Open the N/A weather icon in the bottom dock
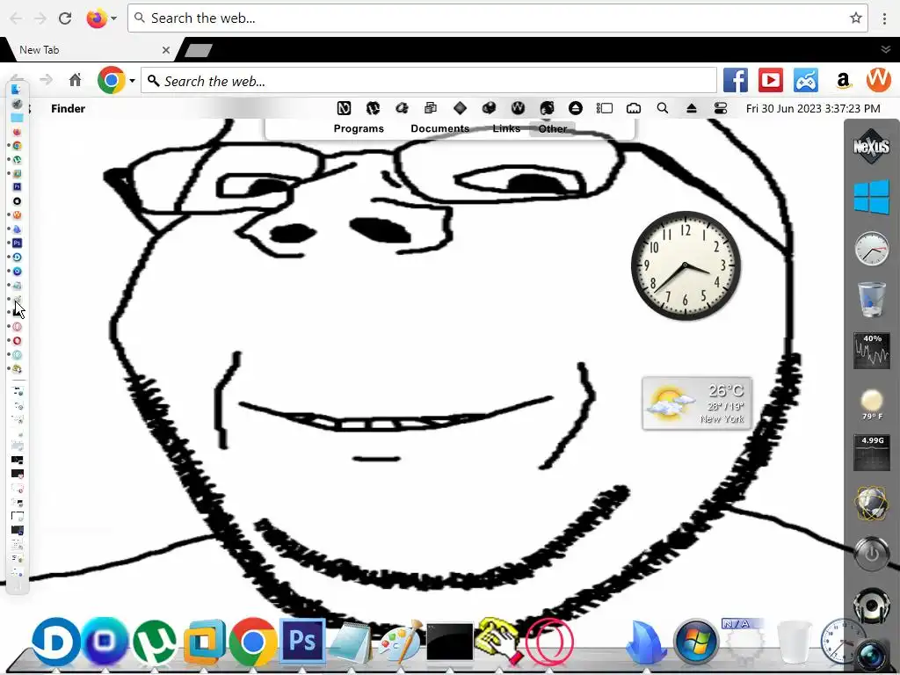The image size is (900, 675). pyautogui.click(x=744, y=642)
